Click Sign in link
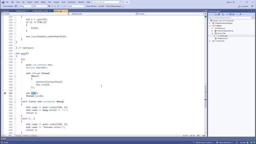 (x=229, y=2)
